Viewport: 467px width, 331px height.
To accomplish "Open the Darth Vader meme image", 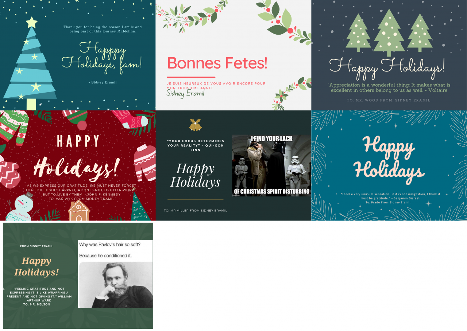I will 271,165.
